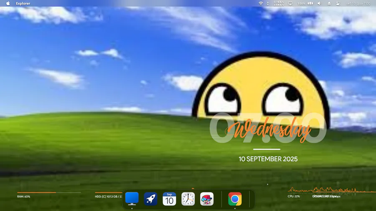Open Google Chrome from the dock

point(235,199)
